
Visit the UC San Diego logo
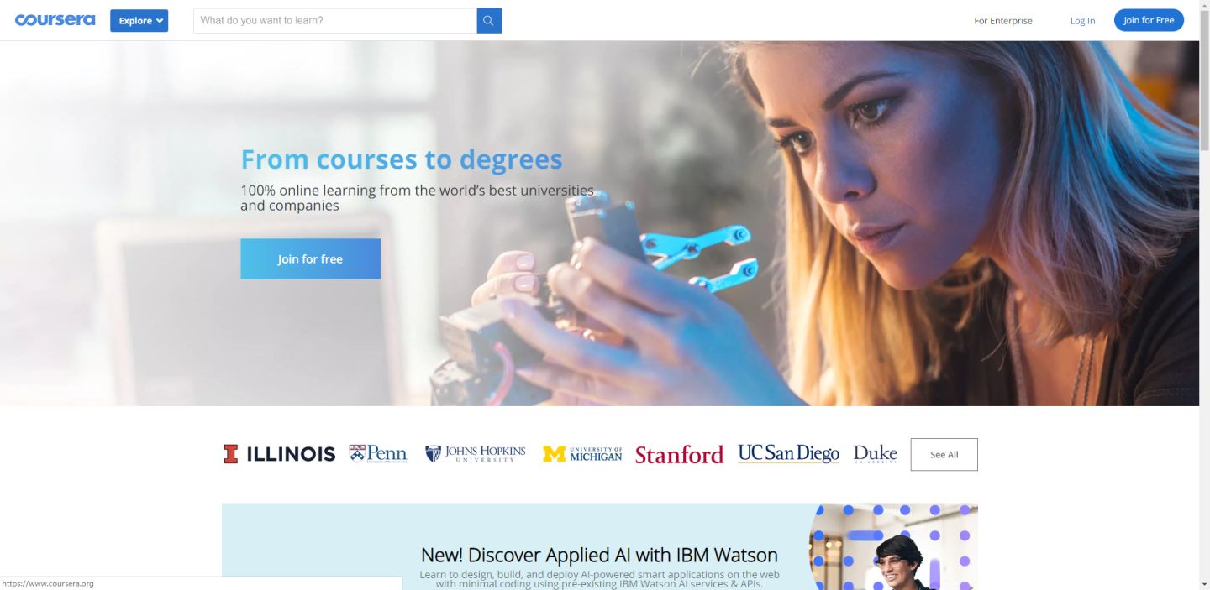point(788,454)
